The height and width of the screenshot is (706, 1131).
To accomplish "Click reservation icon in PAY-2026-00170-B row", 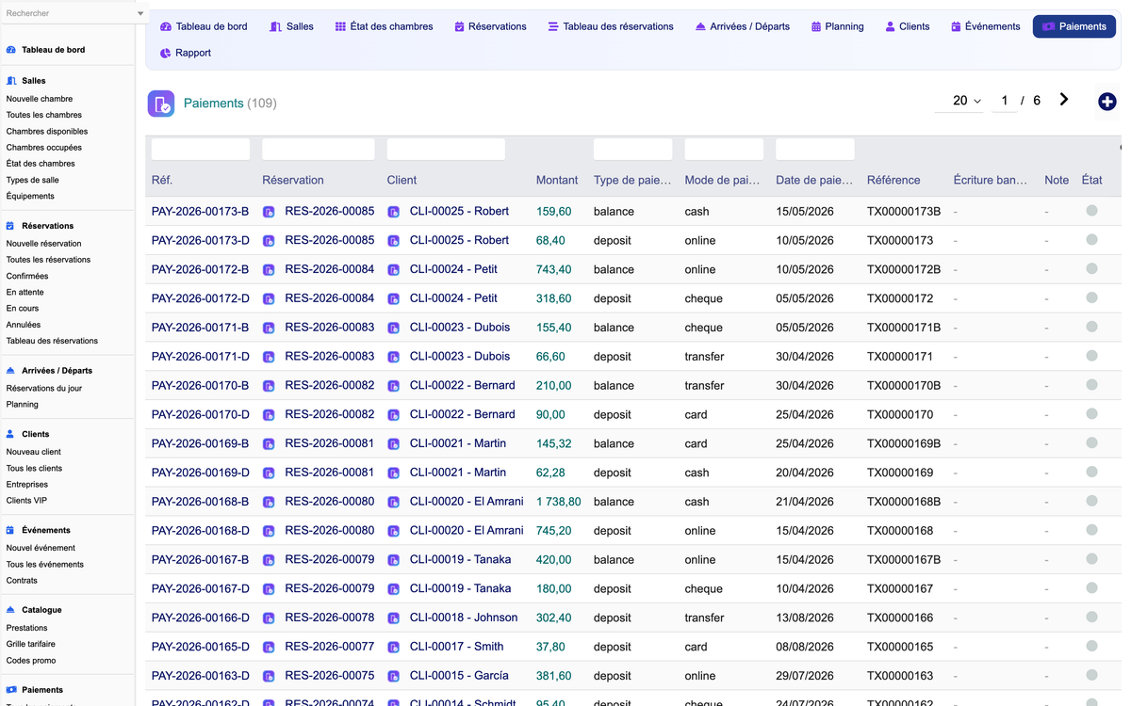I will 269,386.
